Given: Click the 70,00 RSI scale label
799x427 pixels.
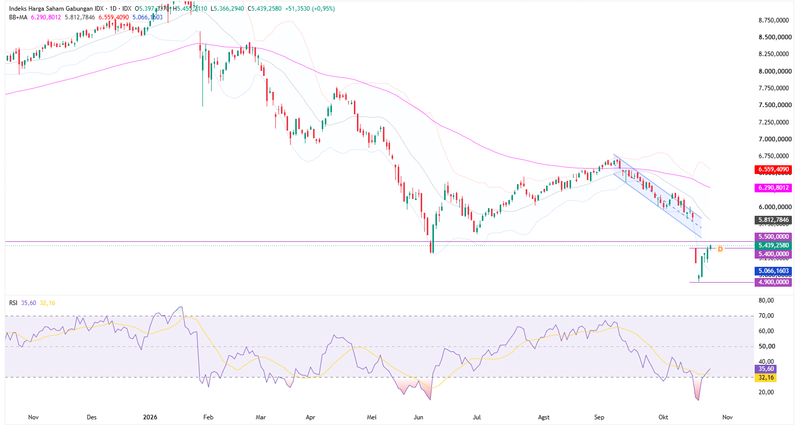Looking at the screenshot, I should click(766, 316).
